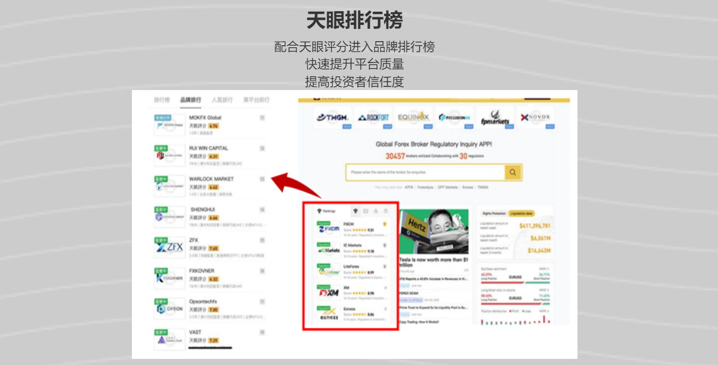Open the TMGM brand banner

click(333, 117)
